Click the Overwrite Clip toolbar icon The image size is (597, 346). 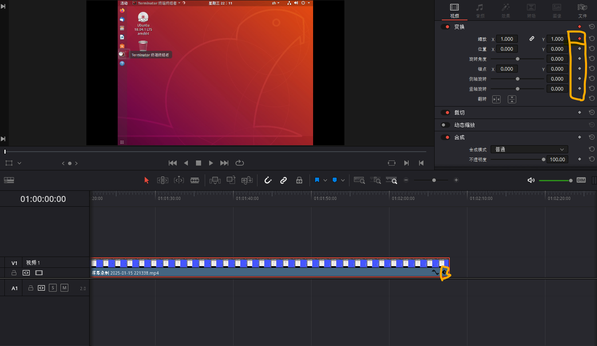click(x=231, y=180)
